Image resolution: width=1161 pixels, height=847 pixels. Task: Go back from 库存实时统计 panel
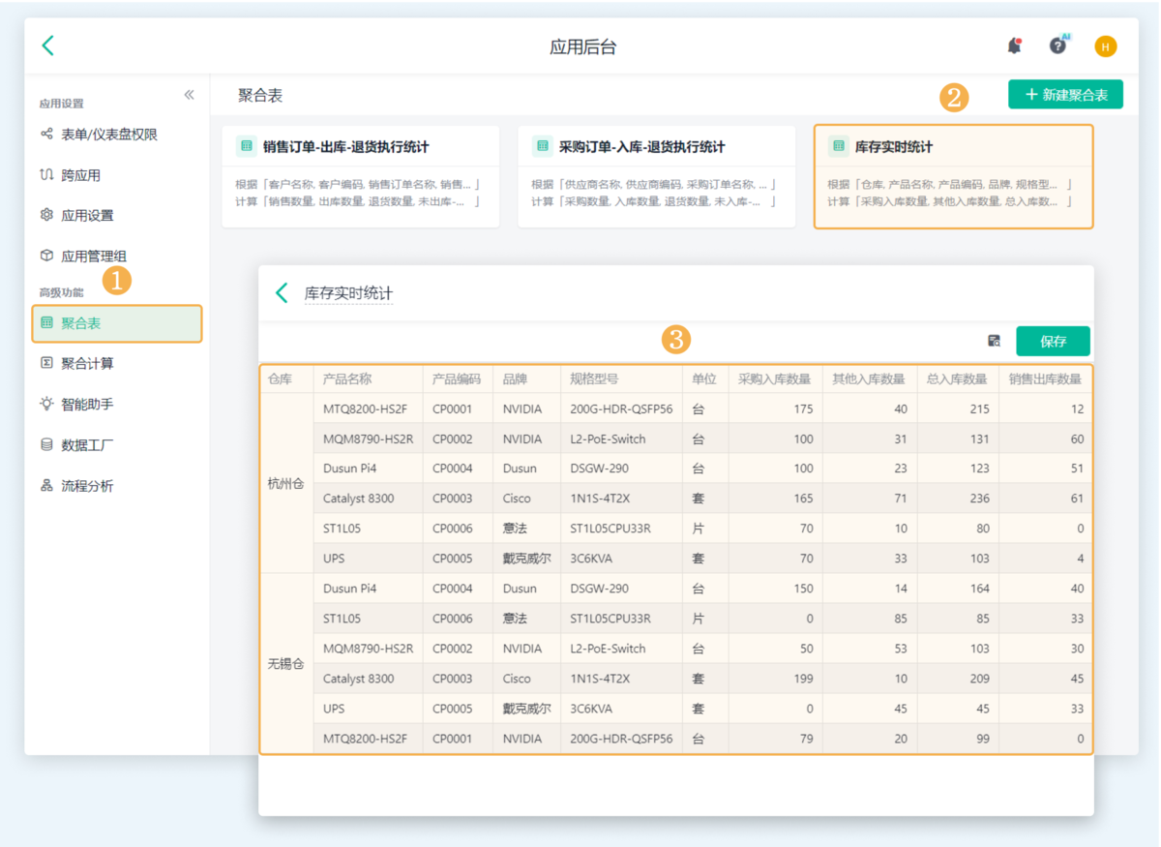click(282, 293)
